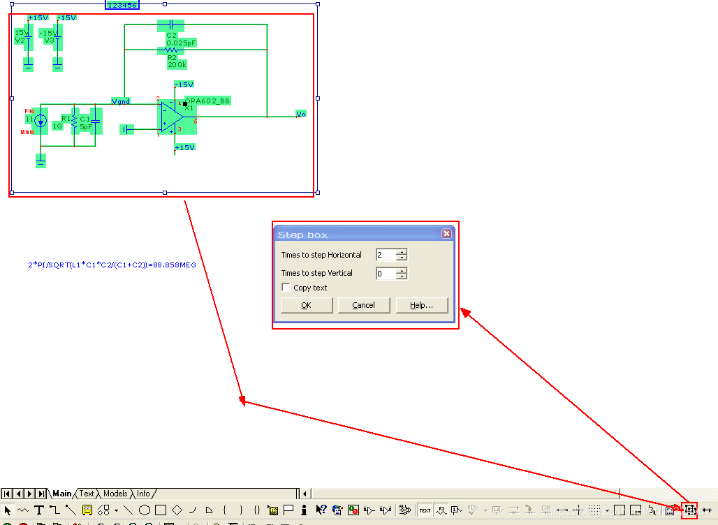
Task: Click Cancel in Step box dialog
Action: 364,305
